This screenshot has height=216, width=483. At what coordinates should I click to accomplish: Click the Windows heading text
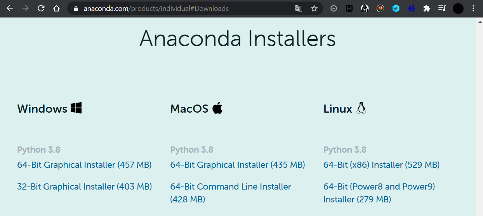pyautogui.click(x=42, y=108)
